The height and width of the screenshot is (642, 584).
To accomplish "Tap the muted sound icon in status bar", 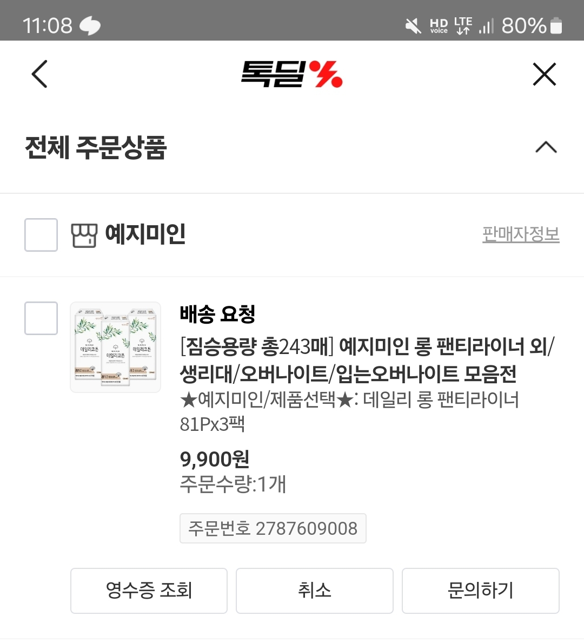I will click(x=413, y=25).
